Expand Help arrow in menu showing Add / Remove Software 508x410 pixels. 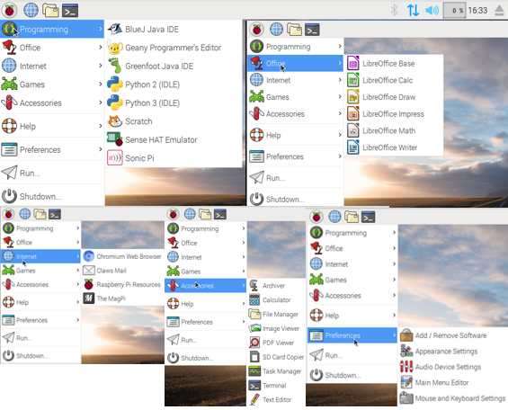click(394, 315)
